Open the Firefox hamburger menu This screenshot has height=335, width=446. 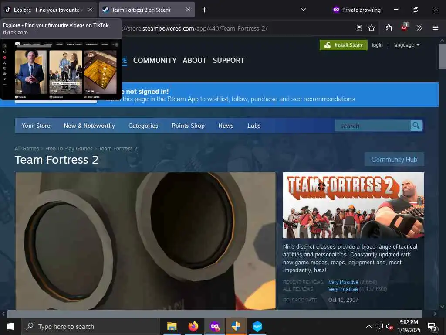[x=436, y=28]
